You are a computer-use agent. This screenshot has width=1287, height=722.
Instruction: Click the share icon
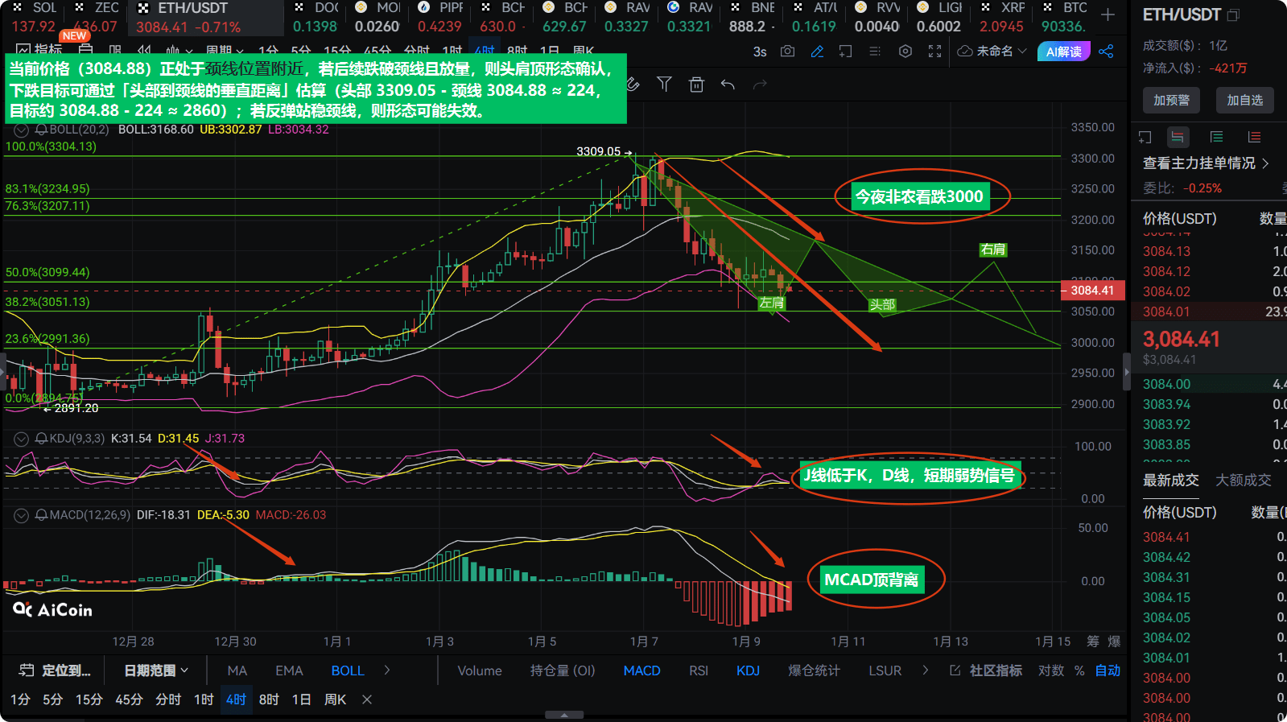(1106, 52)
